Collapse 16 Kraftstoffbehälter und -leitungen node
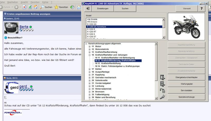This screenshot has height=121, width=211. click(90, 55)
